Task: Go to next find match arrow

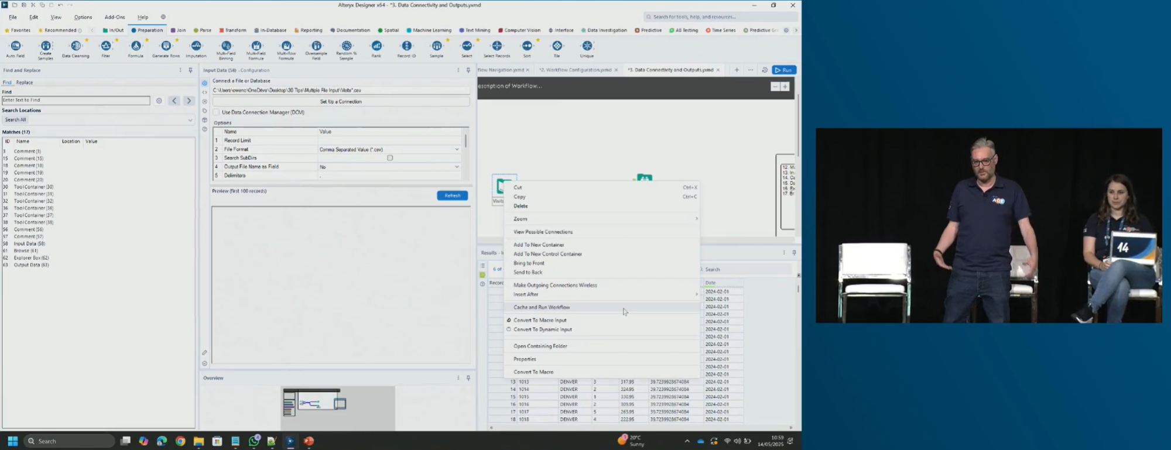Action: pos(189,101)
